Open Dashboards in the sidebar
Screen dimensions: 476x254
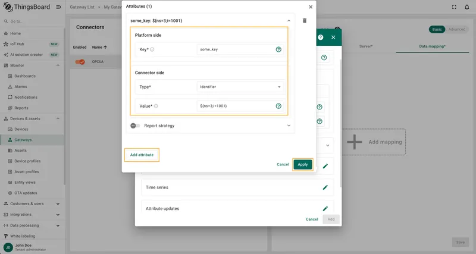tap(32, 76)
